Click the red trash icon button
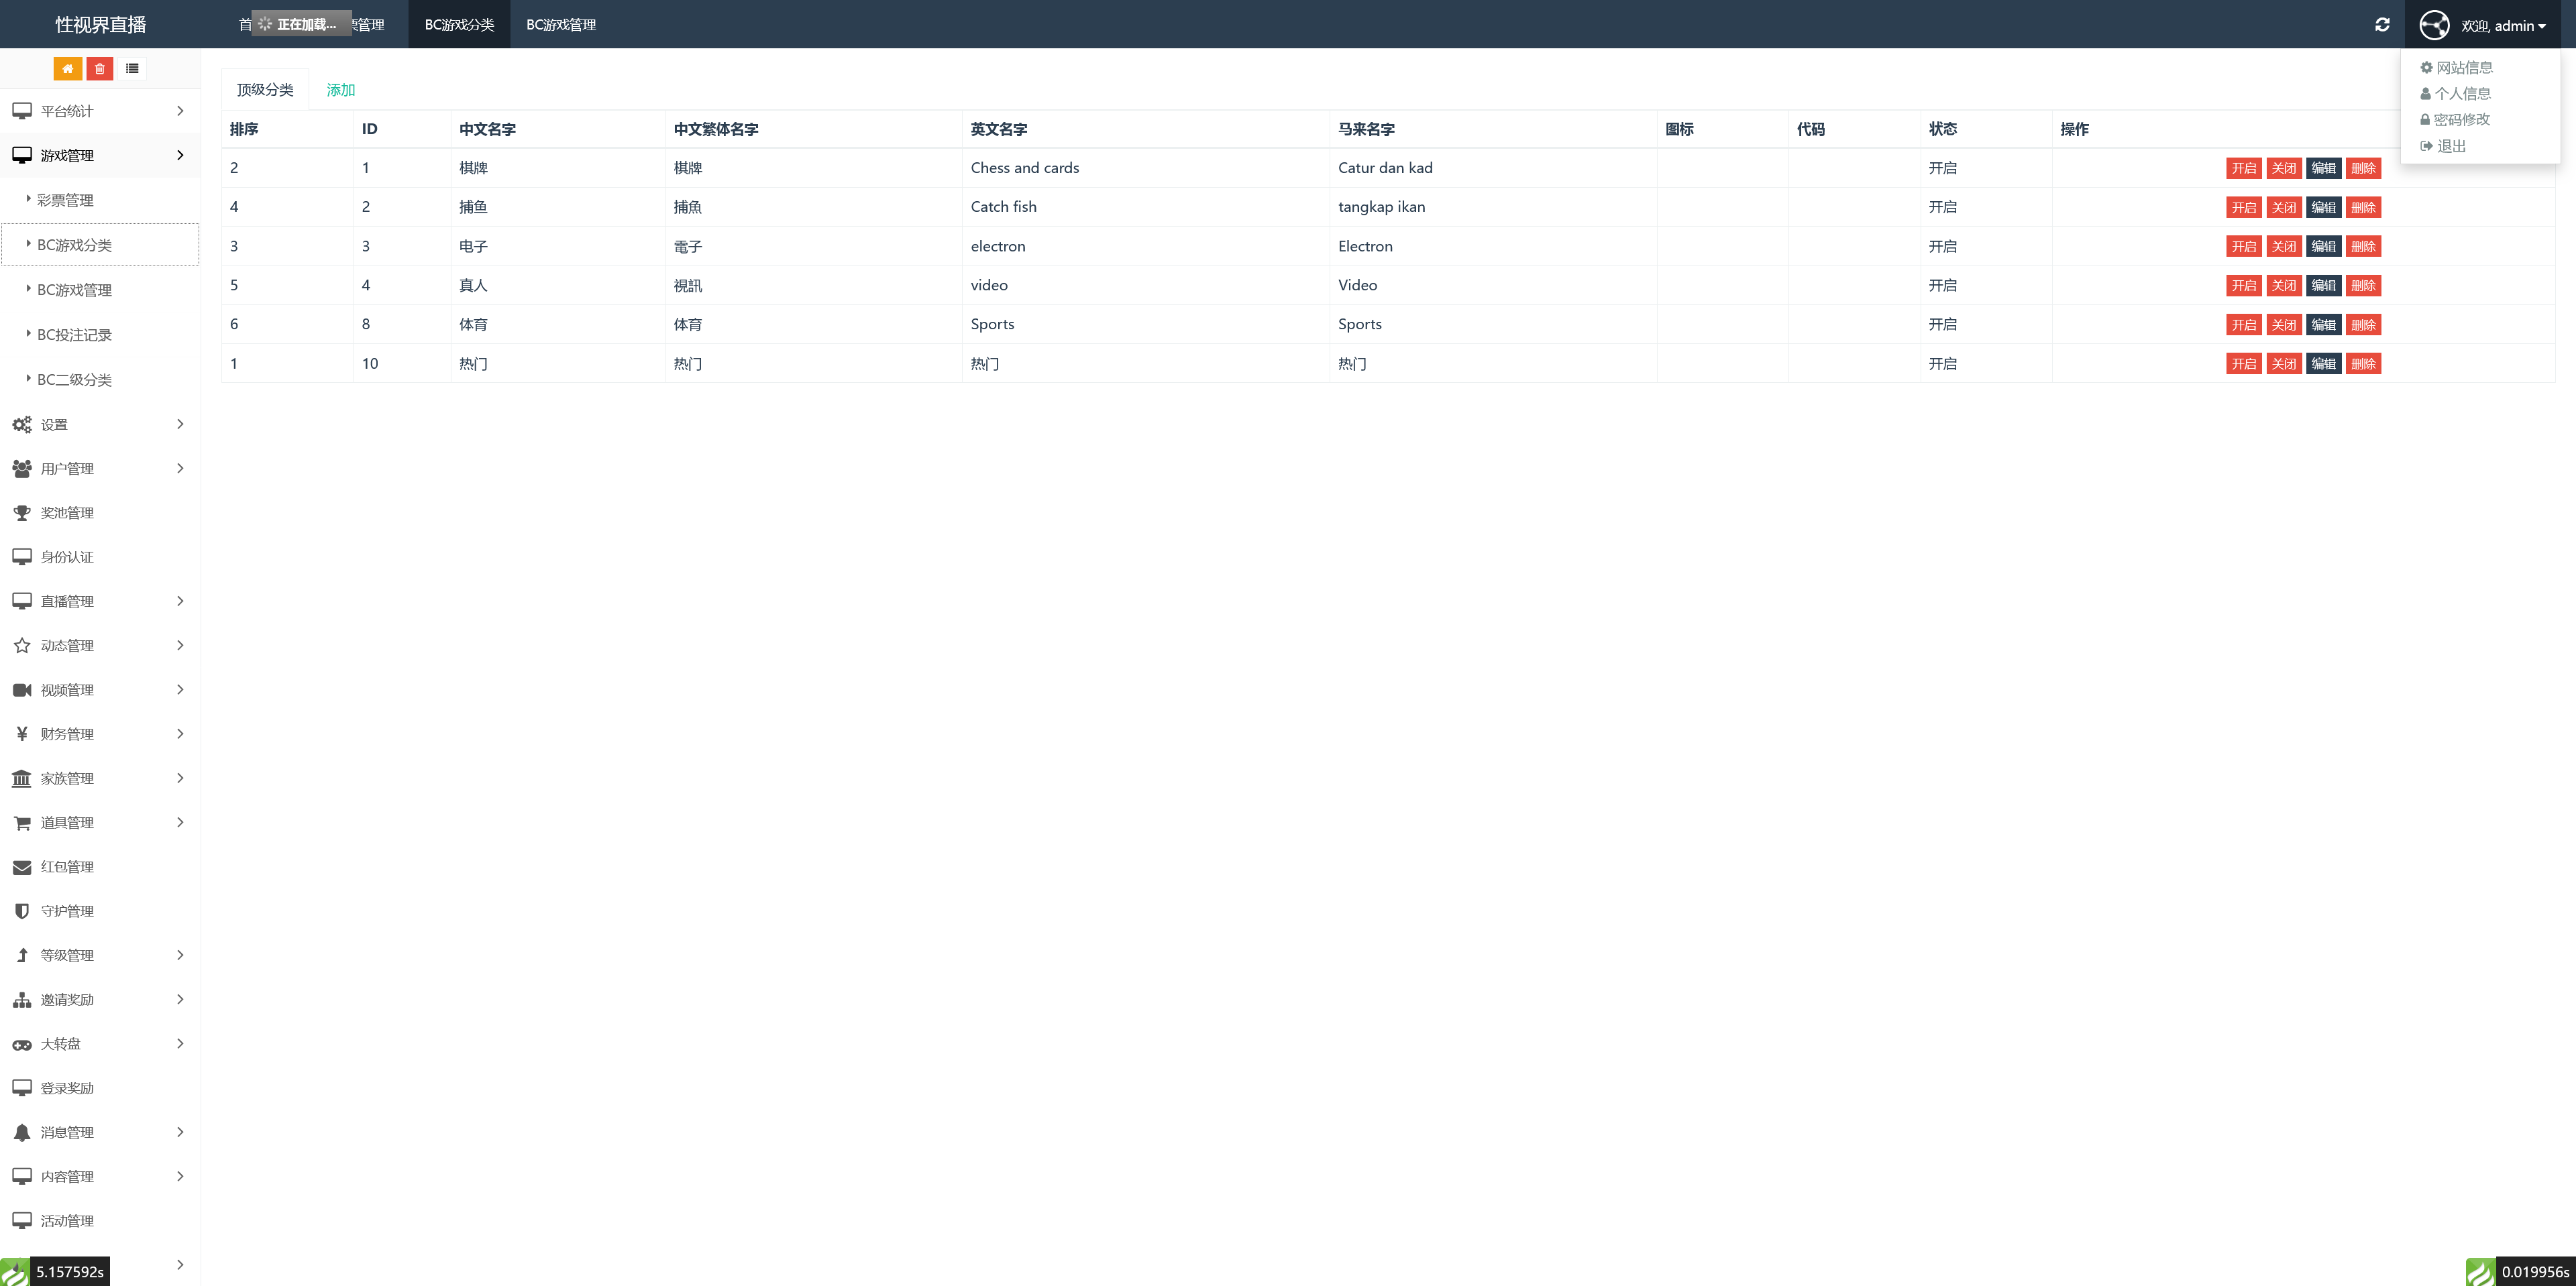2576x1286 pixels. click(99, 69)
